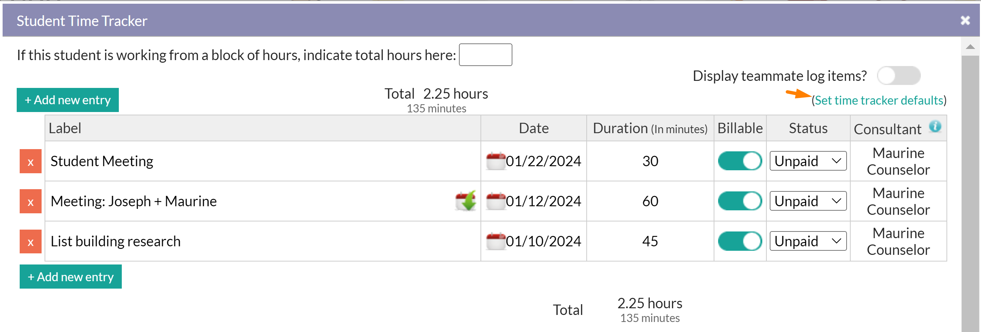
Task: Click the List building research label
Action: (x=115, y=241)
